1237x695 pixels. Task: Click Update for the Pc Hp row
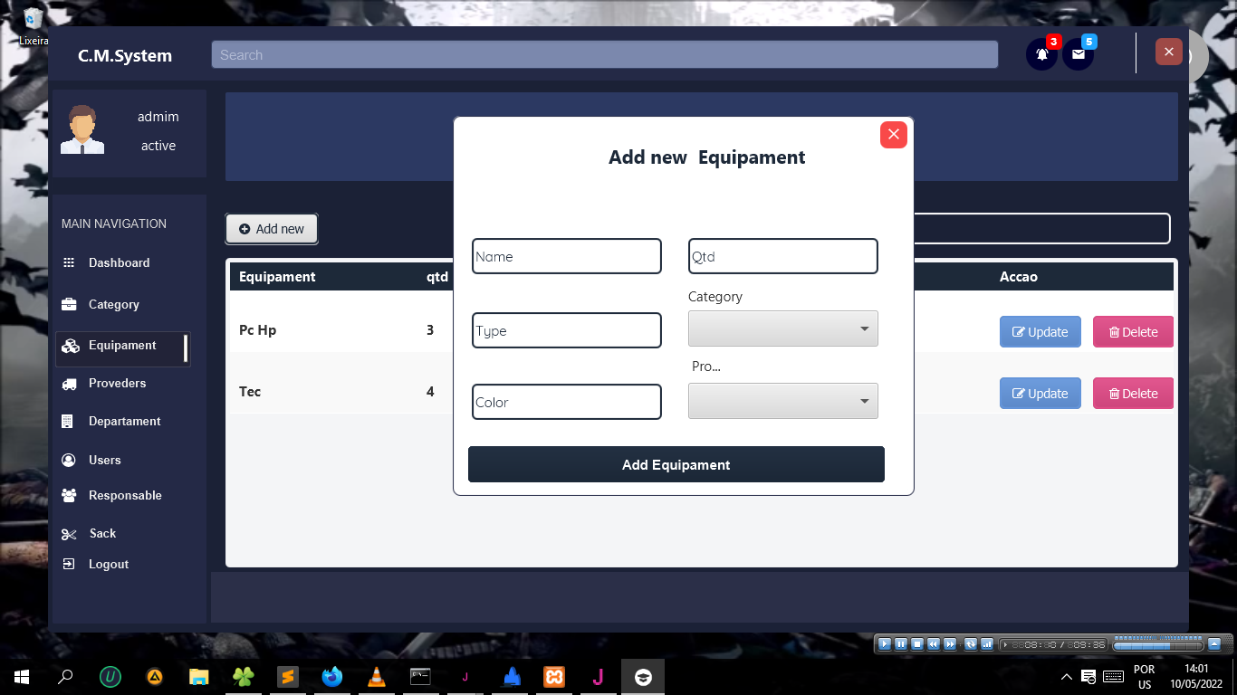click(x=1040, y=332)
